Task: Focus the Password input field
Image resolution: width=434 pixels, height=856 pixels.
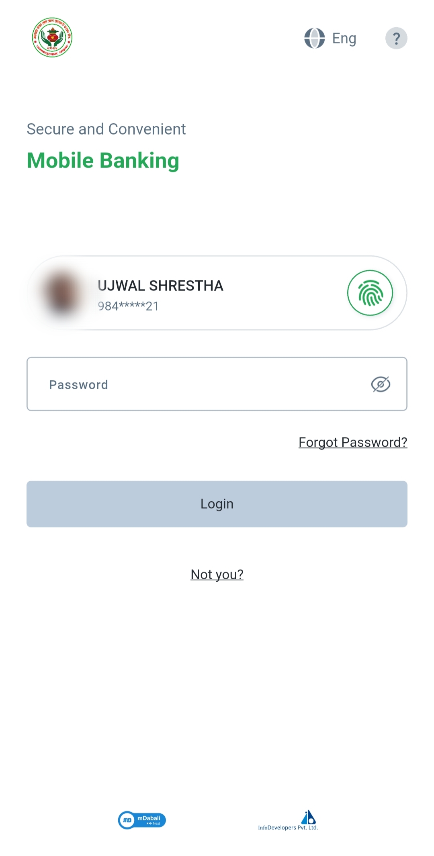Action: coord(161,384)
